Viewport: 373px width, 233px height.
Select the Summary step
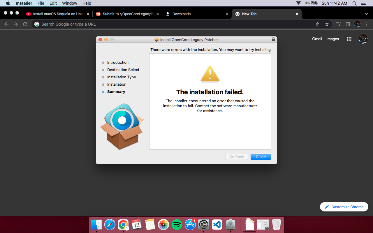[116, 91]
